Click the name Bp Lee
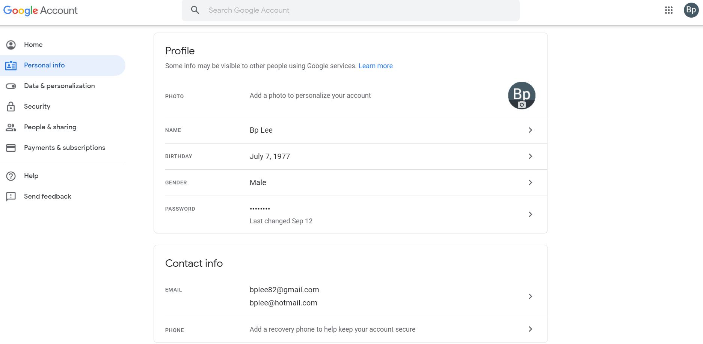The width and height of the screenshot is (703, 344). tap(261, 130)
